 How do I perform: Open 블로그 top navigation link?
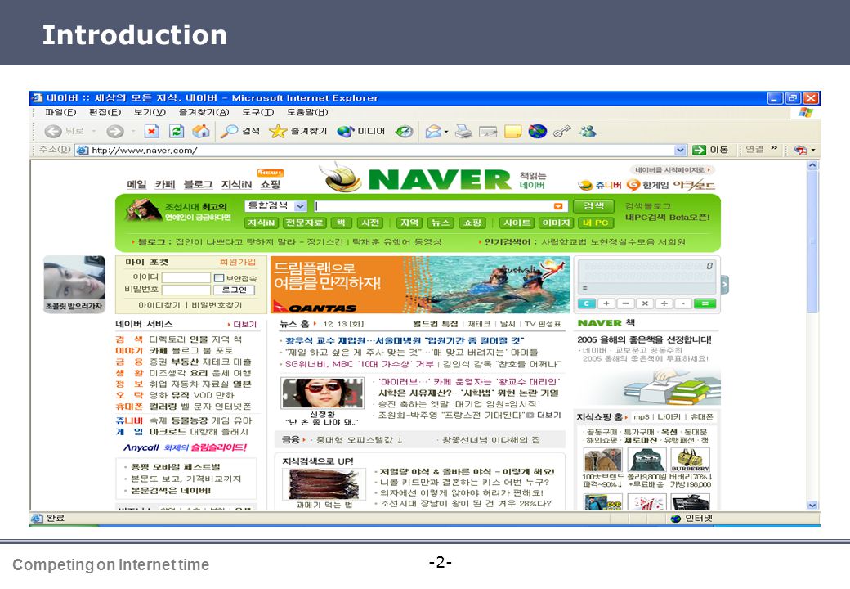tap(198, 184)
